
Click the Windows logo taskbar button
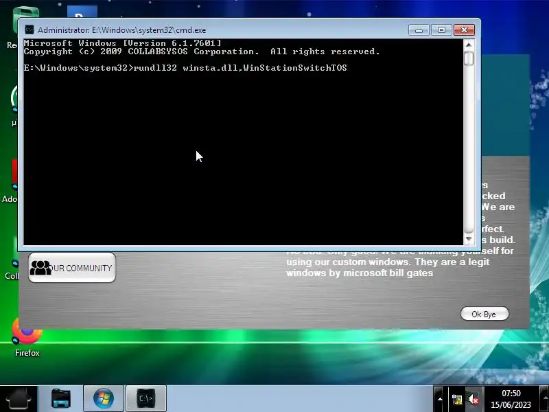point(104,399)
